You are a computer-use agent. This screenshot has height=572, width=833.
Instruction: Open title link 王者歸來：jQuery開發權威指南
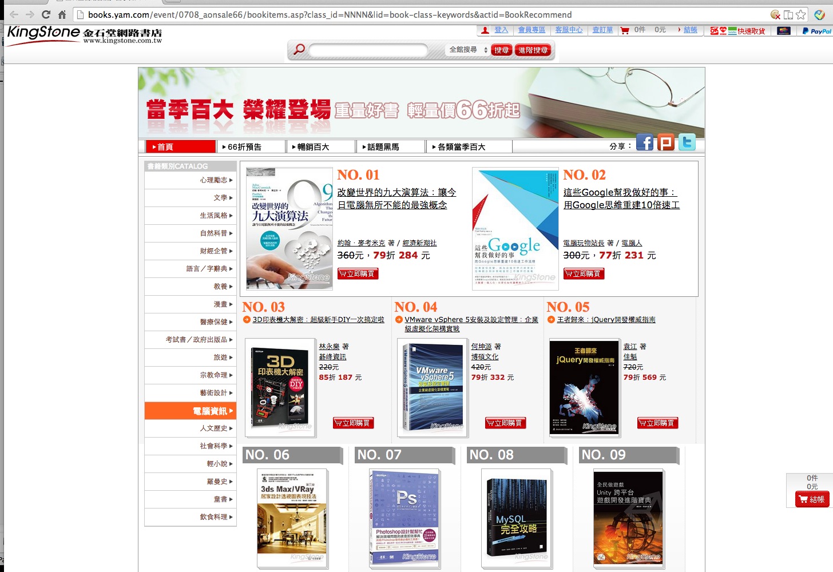606,320
